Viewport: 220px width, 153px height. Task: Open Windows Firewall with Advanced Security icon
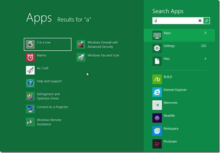[x=81, y=44]
